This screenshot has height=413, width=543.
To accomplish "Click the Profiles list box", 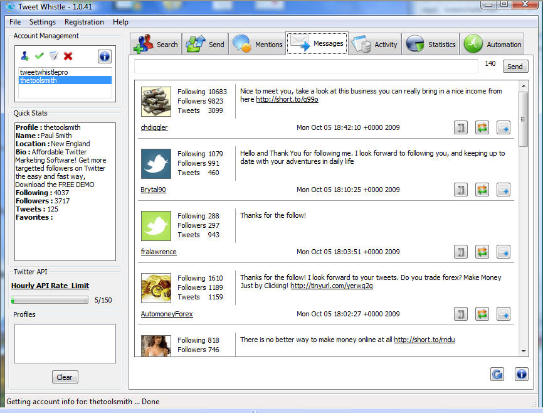I will (65, 343).
